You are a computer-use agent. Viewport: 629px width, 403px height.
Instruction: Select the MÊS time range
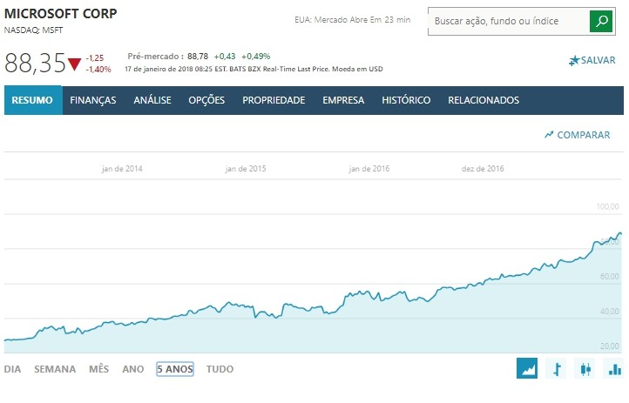[98, 369]
